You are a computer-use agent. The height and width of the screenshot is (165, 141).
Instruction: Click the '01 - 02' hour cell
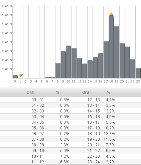pyautogui.click(x=38, y=105)
